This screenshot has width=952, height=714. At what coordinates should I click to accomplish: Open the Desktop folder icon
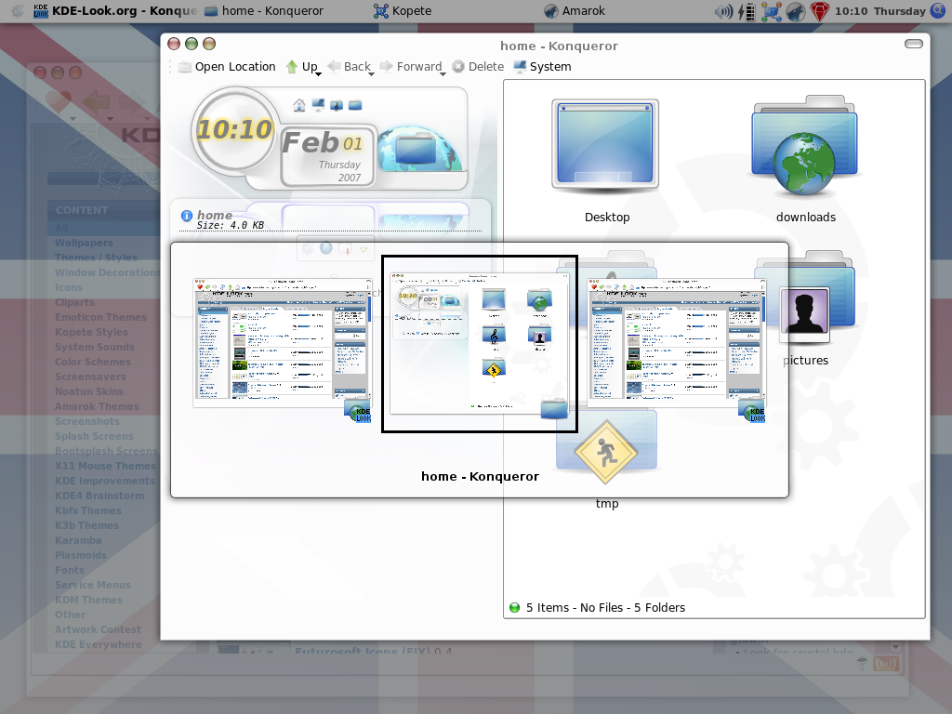605,146
